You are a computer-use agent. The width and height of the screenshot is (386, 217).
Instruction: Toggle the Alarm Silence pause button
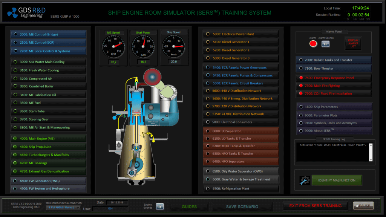click(325, 44)
